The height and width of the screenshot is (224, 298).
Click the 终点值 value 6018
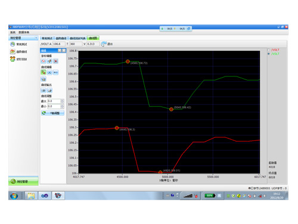272,177
